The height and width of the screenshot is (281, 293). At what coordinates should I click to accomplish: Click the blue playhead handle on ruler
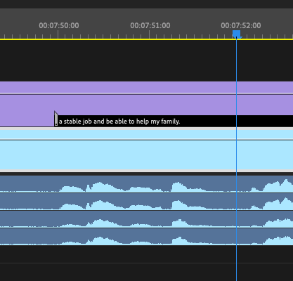237,34
